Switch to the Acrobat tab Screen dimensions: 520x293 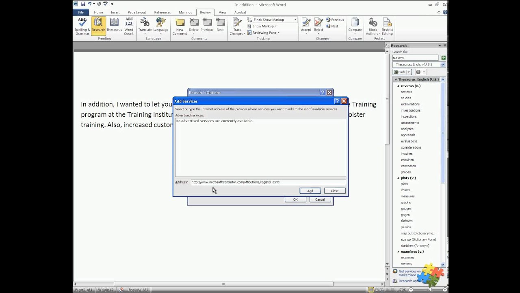[240, 12]
